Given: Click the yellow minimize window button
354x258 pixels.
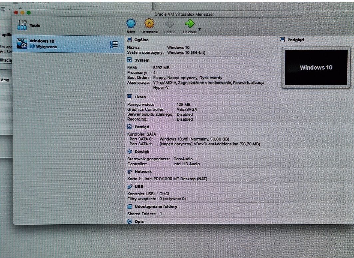Looking at the screenshot, I should point(22,12).
